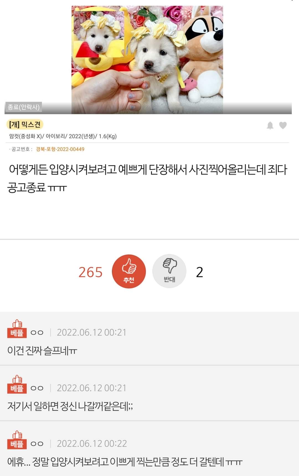Select the first commenter's ㅇㅇ nickname
The image size is (299, 476).
click(x=37, y=333)
